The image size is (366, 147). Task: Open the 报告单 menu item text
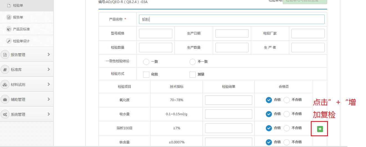[x=18, y=17]
